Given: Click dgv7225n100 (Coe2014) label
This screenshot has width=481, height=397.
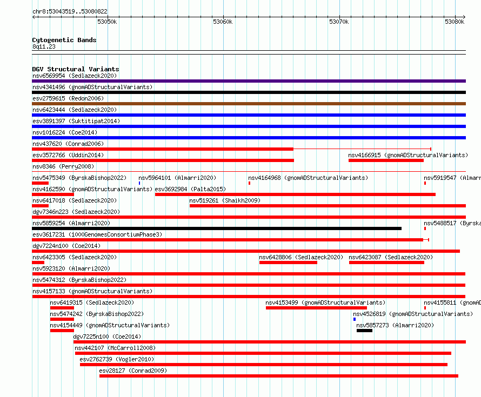Looking at the screenshot, I should coord(107,337).
